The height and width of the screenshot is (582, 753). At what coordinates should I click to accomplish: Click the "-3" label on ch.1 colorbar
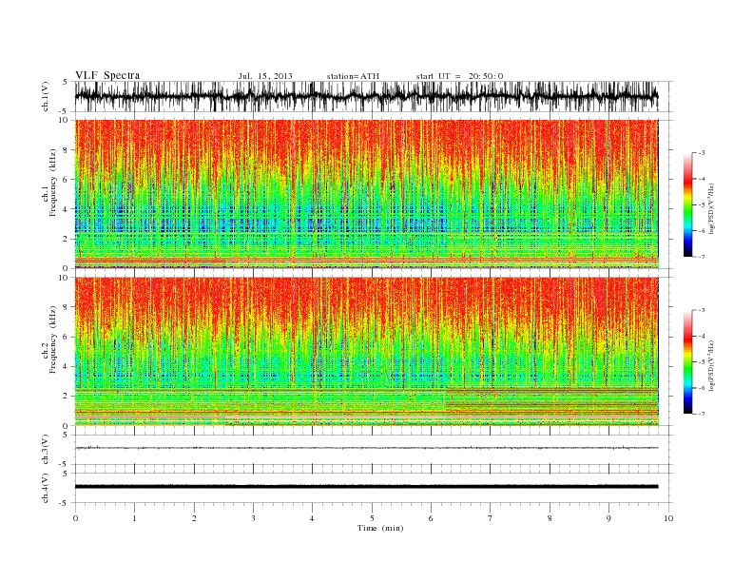tap(702, 153)
